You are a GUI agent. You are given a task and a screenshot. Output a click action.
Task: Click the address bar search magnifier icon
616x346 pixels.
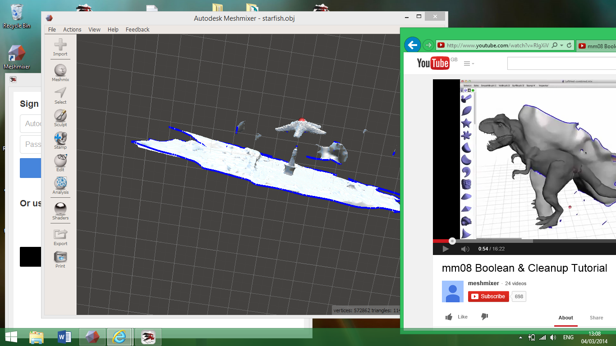click(554, 46)
